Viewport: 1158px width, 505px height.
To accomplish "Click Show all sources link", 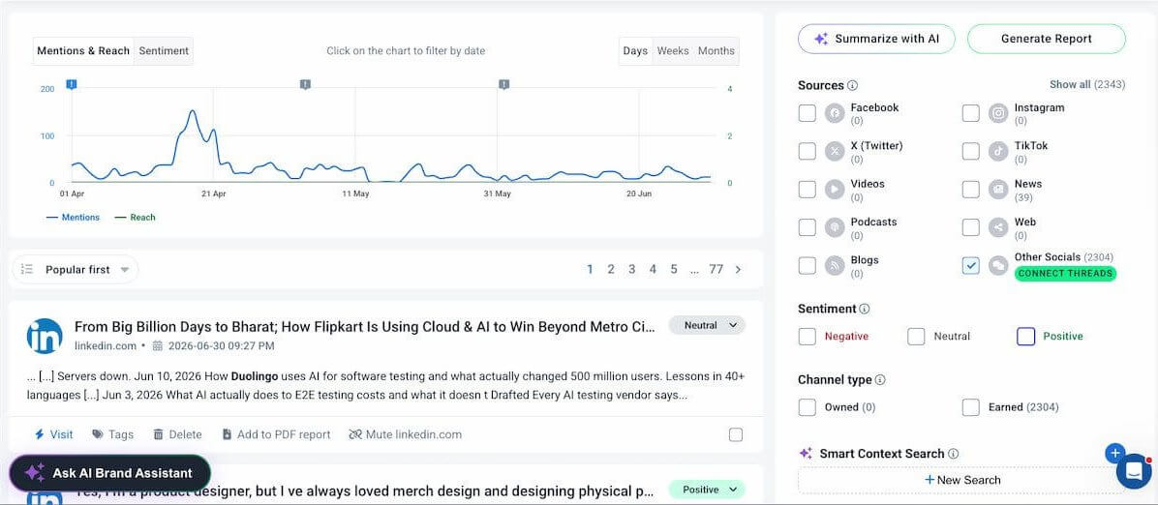I will 1087,85.
